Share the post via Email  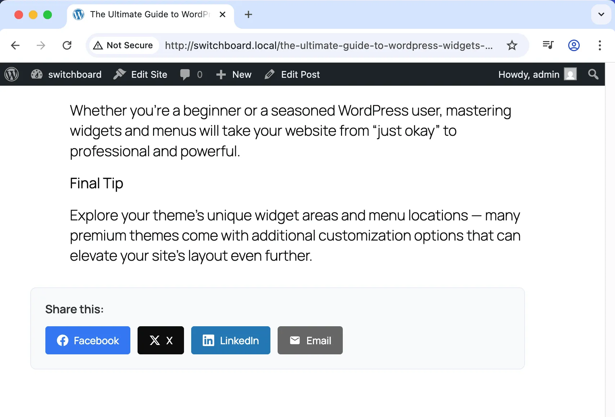click(x=310, y=340)
